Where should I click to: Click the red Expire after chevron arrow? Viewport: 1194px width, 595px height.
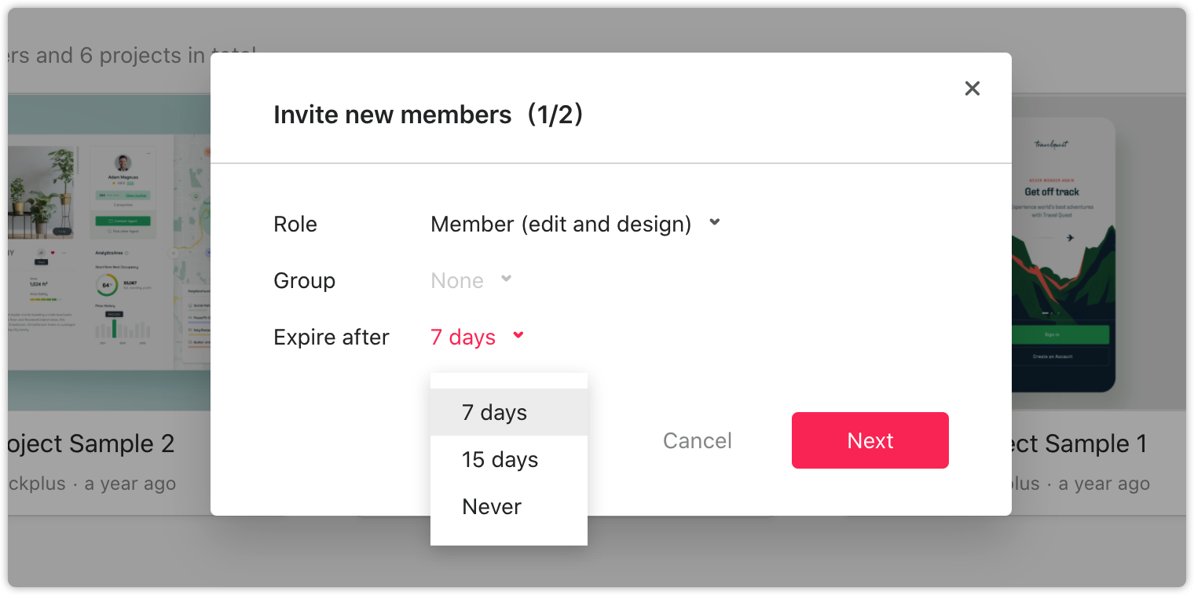[x=518, y=335]
